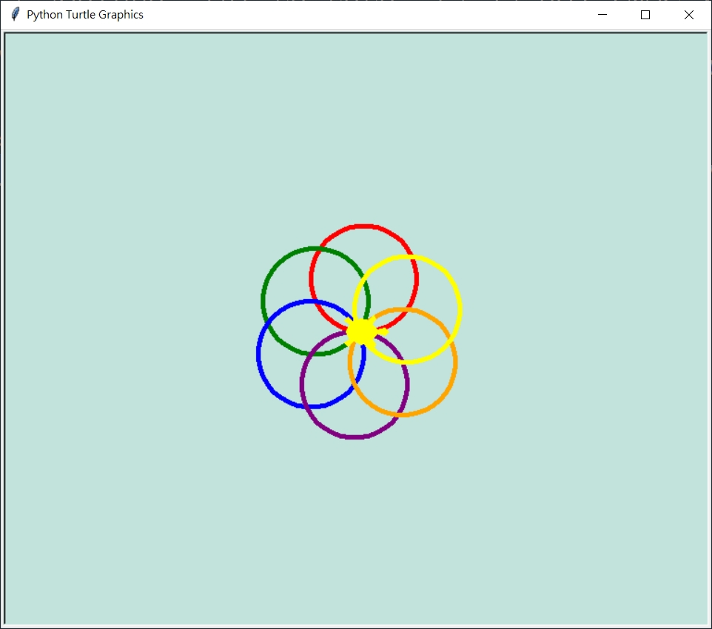The width and height of the screenshot is (712, 629).
Task: Click the feather icon in the title bar
Action: pos(15,15)
